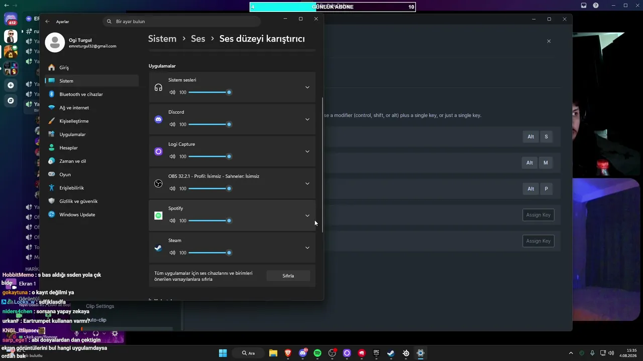The width and height of the screenshot is (643, 361).
Task: Expand the Discord mixer options
Action: coord(307,119)
